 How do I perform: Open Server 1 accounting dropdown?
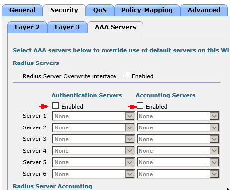178,116
